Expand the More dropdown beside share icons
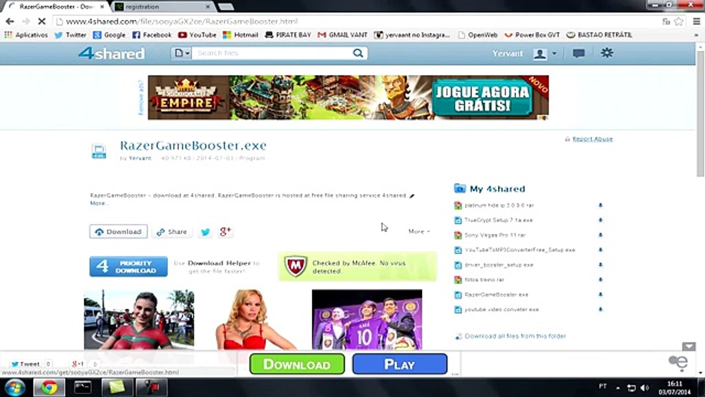Screen dimensions: 705x397 (x=419, y=232)
